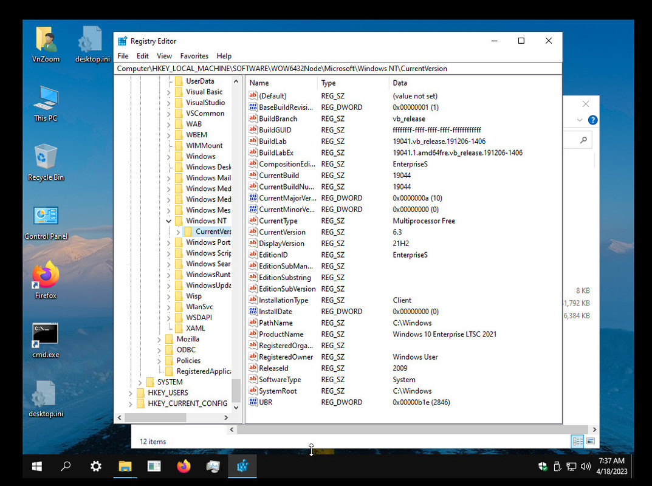Open the Help menu
This screenshot has width=652, height=486.
click(224, 56)
